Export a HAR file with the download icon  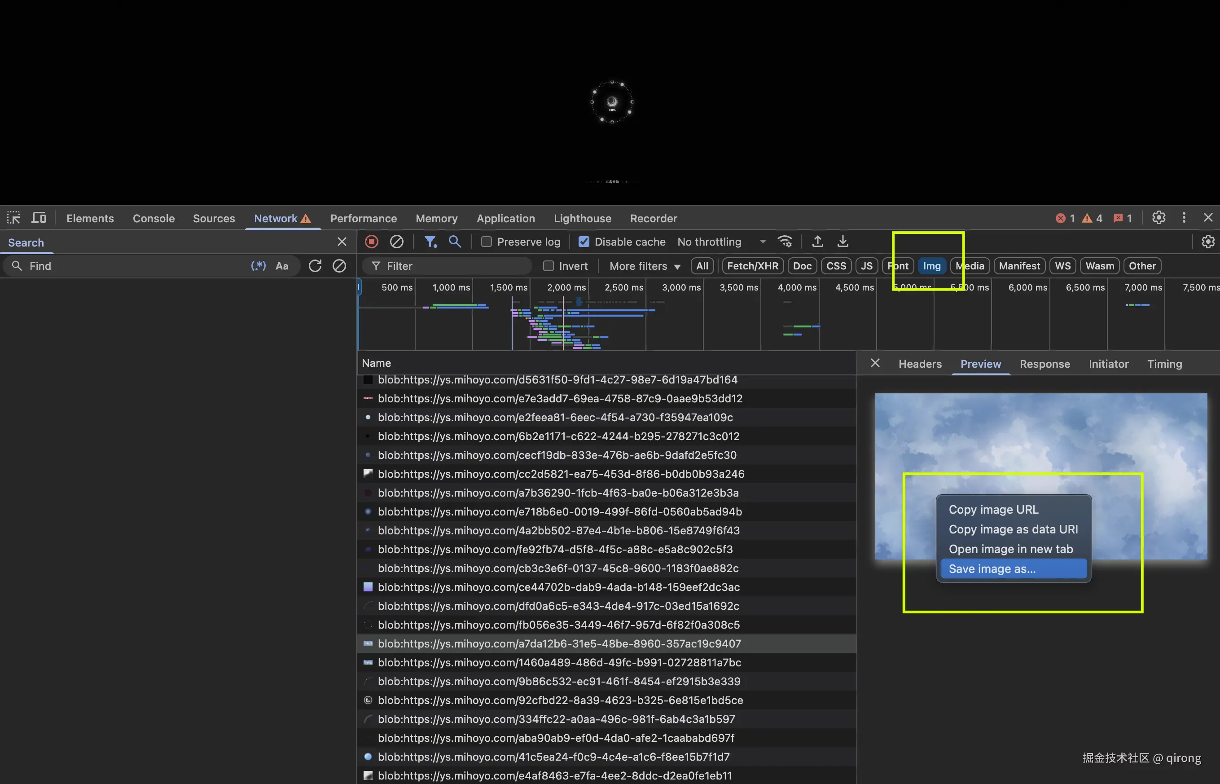(843, 242)
